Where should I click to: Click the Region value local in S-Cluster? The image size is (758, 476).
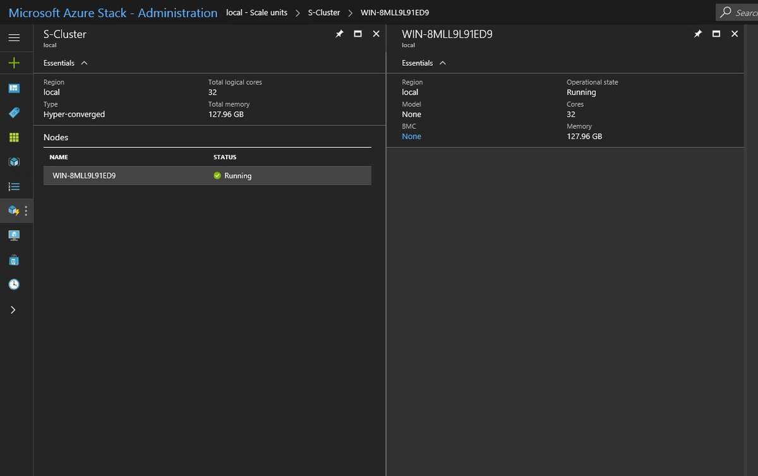tap(51, 92)
